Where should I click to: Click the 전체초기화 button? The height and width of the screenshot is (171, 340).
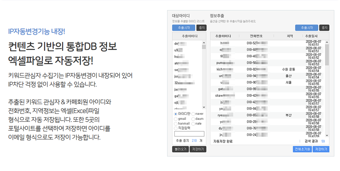(302, 149)
